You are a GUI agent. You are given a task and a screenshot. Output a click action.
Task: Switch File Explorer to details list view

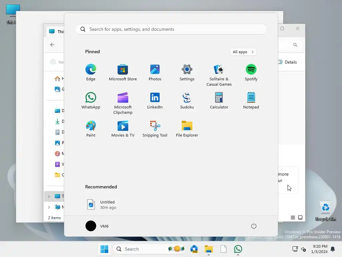click(x=293, y=218)
